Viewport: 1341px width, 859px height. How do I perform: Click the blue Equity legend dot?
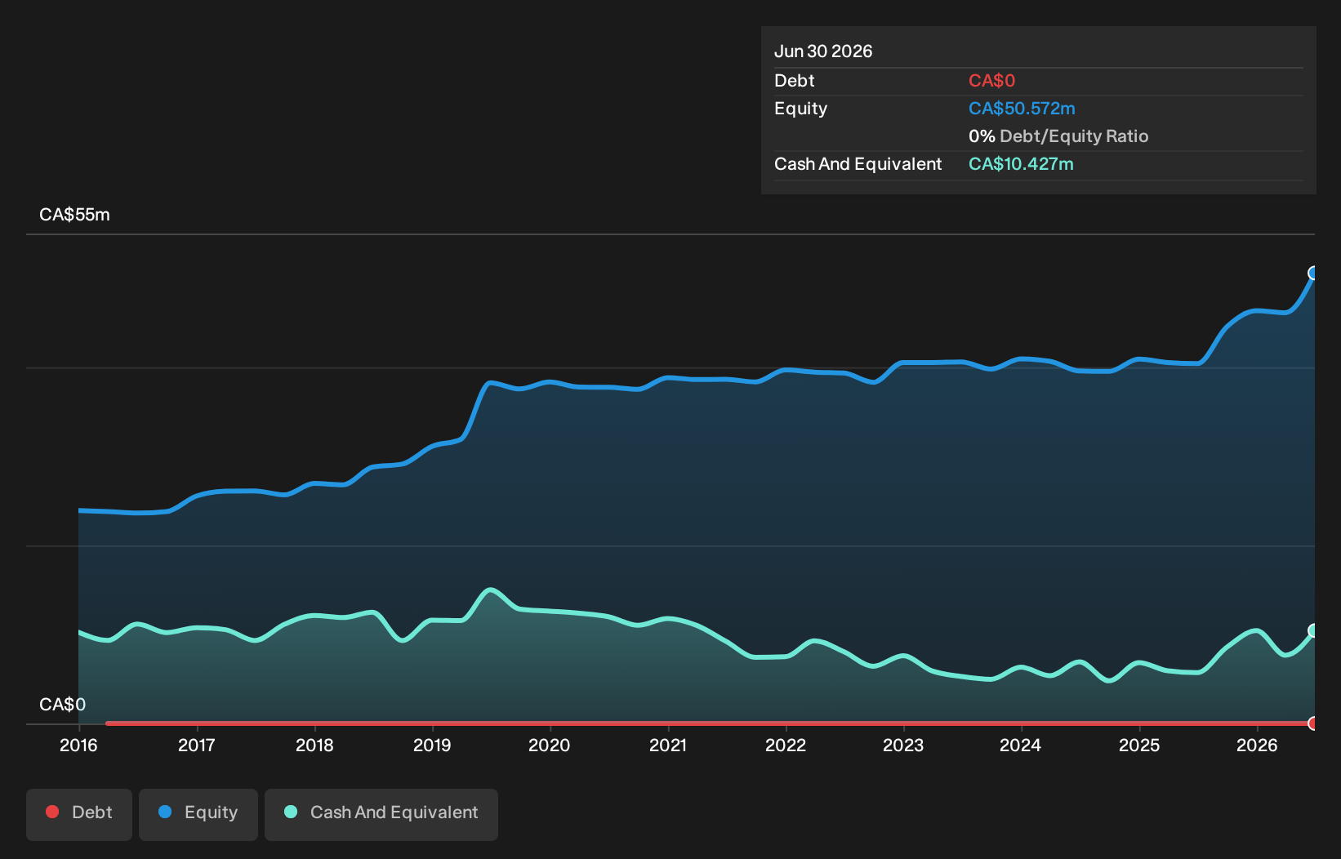point(165,812)
